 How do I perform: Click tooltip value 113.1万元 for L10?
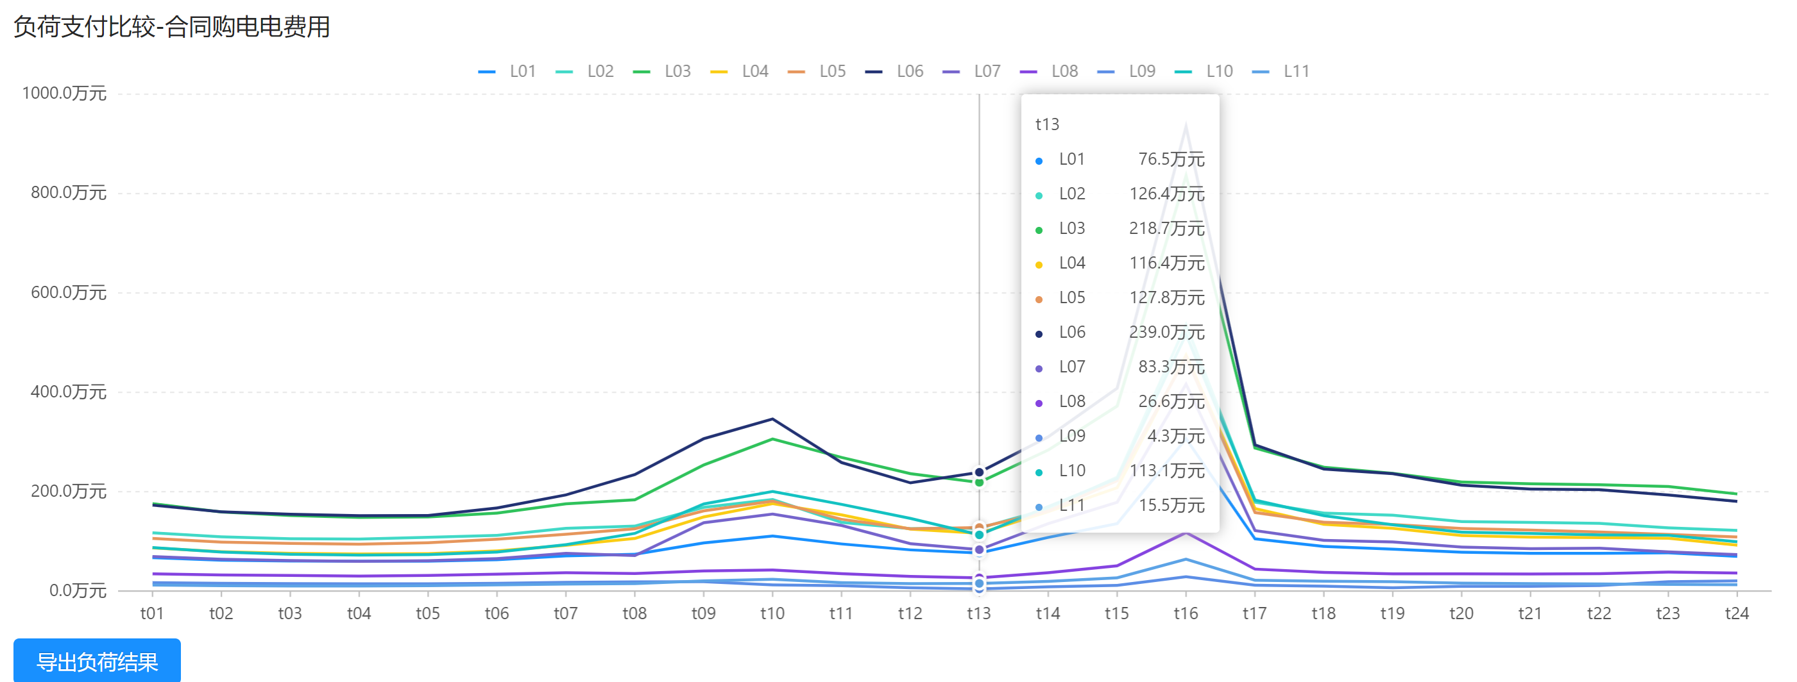coord(1166,471)
